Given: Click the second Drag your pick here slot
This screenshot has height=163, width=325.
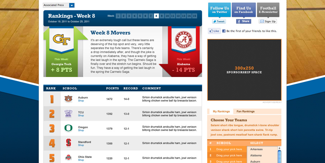Looking at the screenshot, I should pyautogui.click(x=229, y=155).
